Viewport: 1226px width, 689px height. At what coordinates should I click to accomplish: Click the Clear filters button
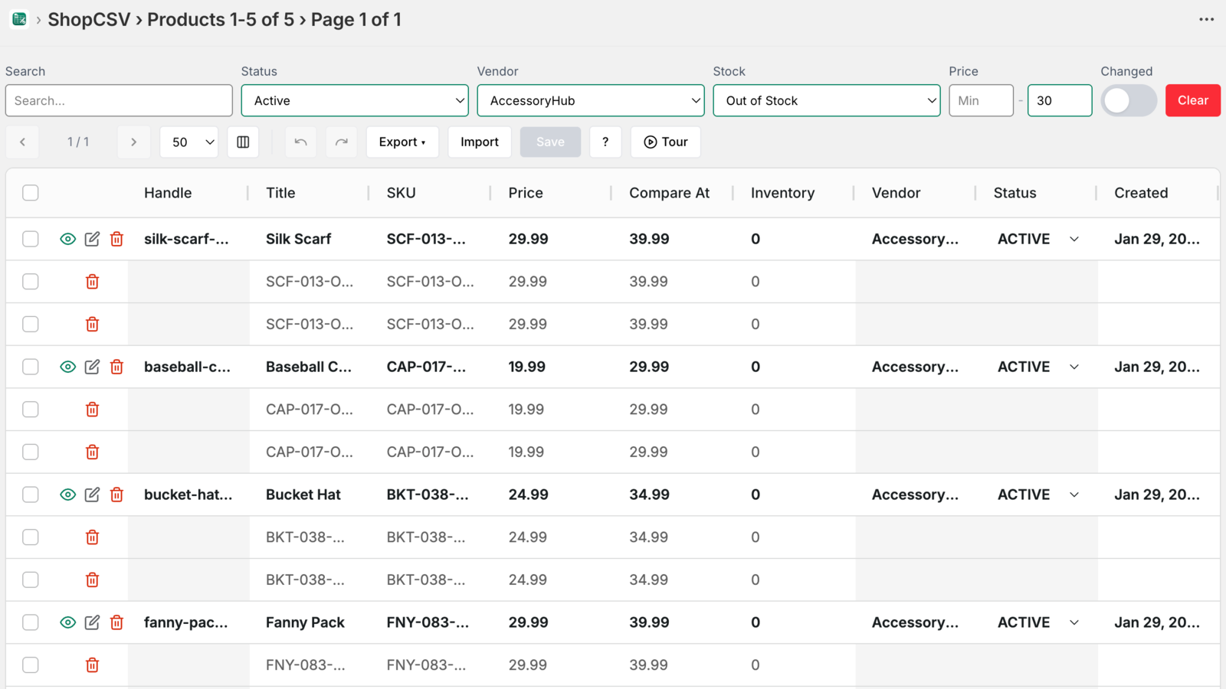pyautogui.click(x=1192, y=100)
